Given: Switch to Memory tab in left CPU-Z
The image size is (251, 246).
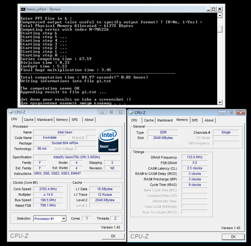Looking at the screenshot, I should [x=62, y=120].
